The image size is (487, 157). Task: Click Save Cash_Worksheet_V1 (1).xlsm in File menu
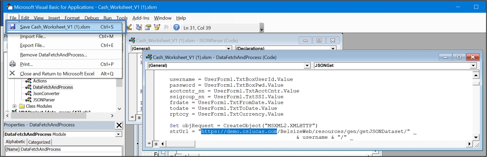65,27
